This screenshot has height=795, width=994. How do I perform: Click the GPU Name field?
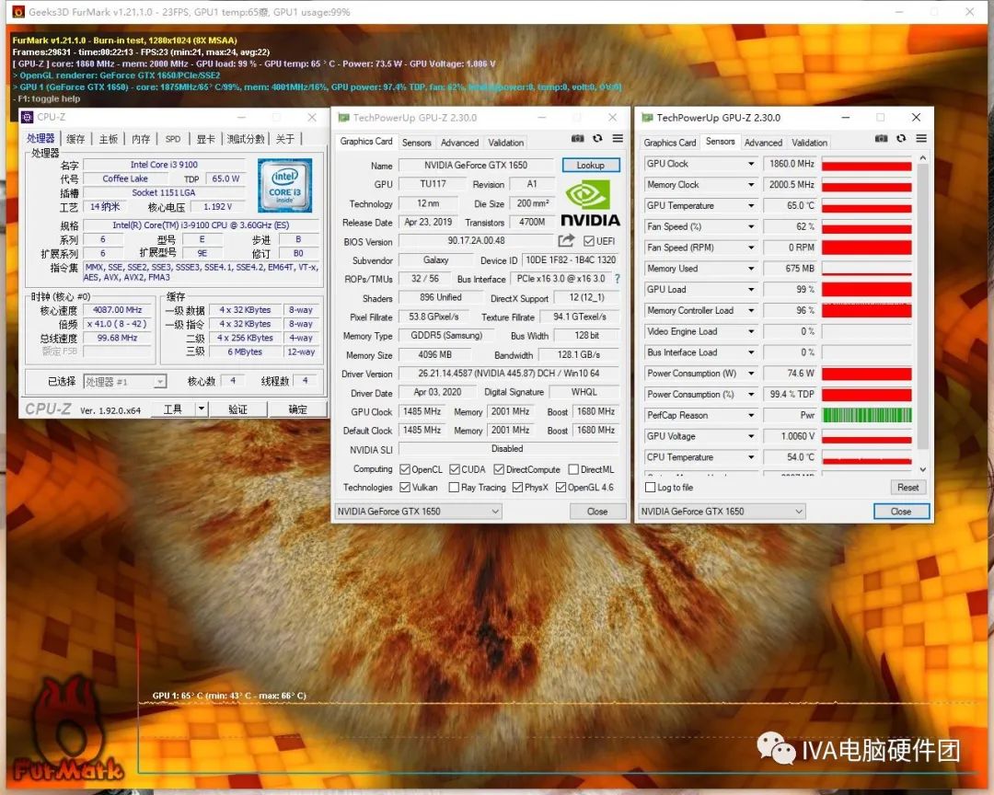pos(476,165)
